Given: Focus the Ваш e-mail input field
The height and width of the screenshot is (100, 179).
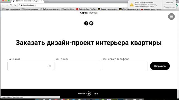Looking at the screenshot, I should click(77, 66).
